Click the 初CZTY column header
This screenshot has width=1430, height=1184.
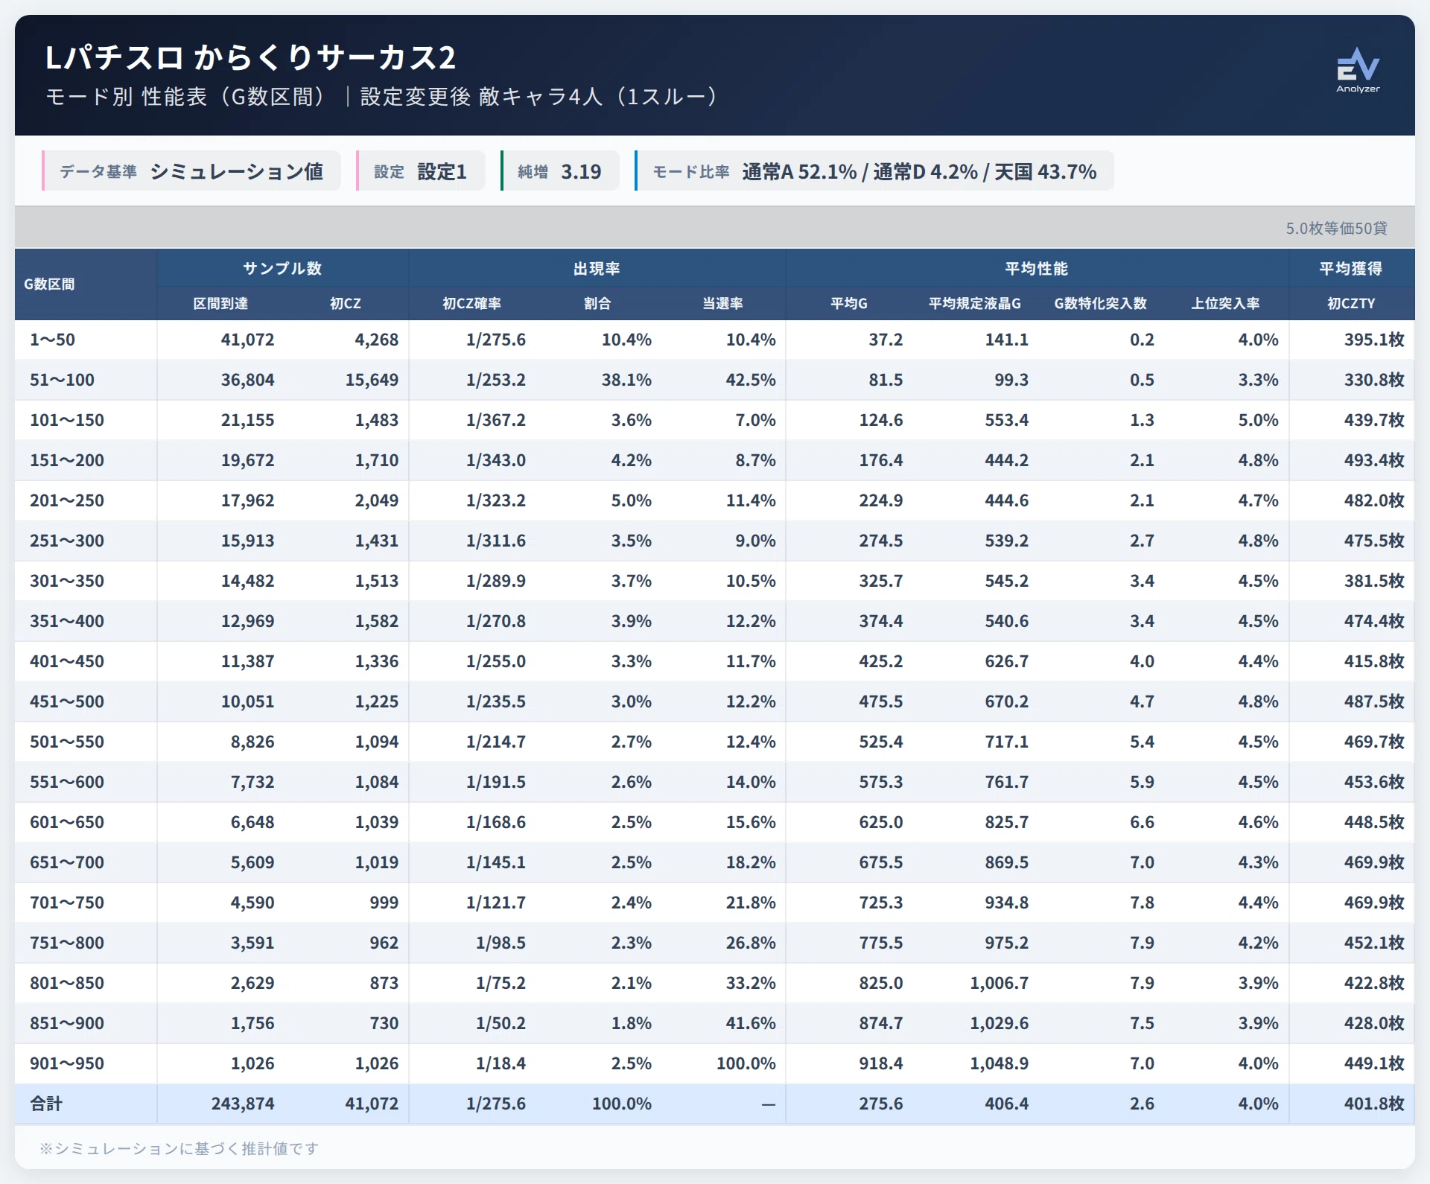tap(1351, 303)
